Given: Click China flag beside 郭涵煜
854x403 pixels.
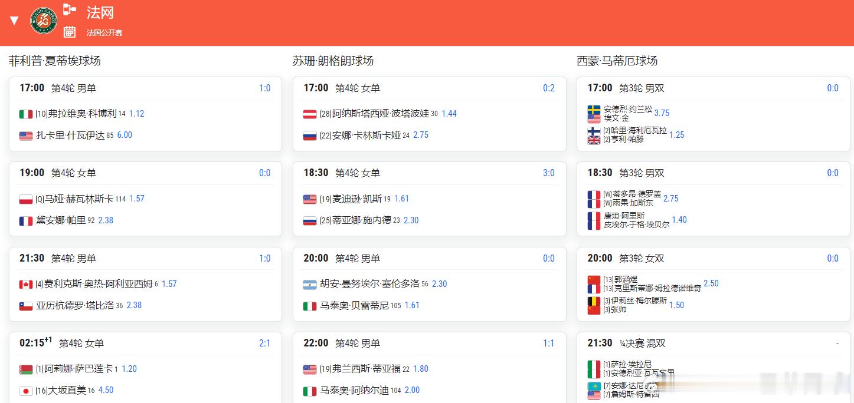Looking at the screenshot, I should click(594, 280).
